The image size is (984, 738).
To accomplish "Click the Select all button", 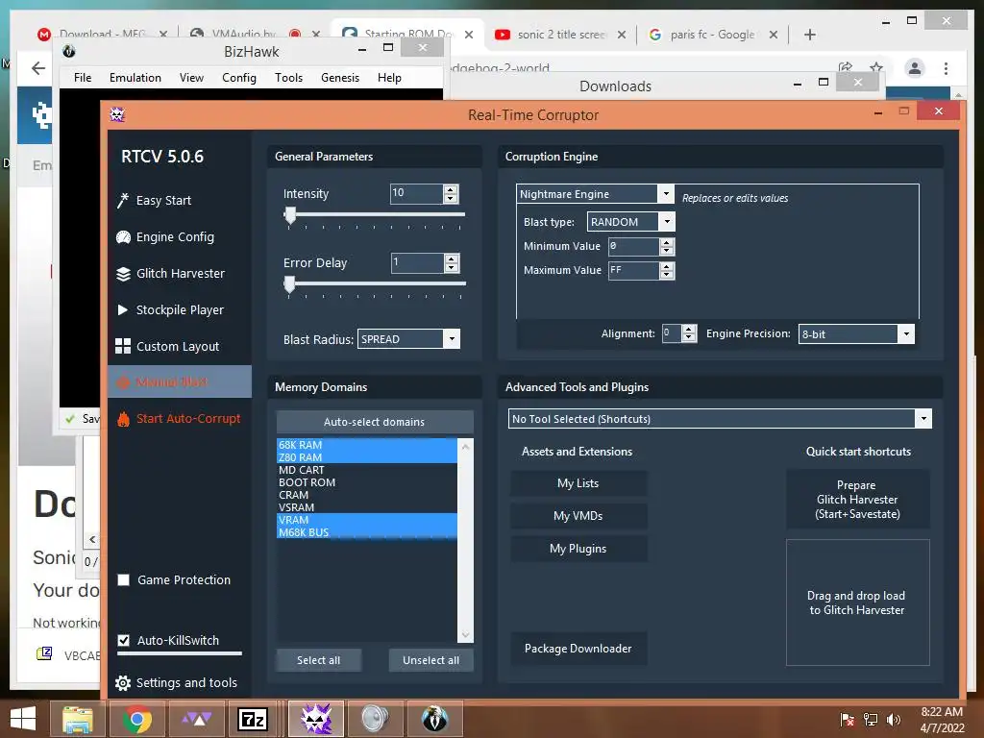I will tap(319, 660).
